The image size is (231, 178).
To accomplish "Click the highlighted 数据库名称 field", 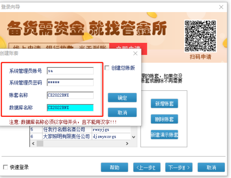I will click(x=70, y=108).
